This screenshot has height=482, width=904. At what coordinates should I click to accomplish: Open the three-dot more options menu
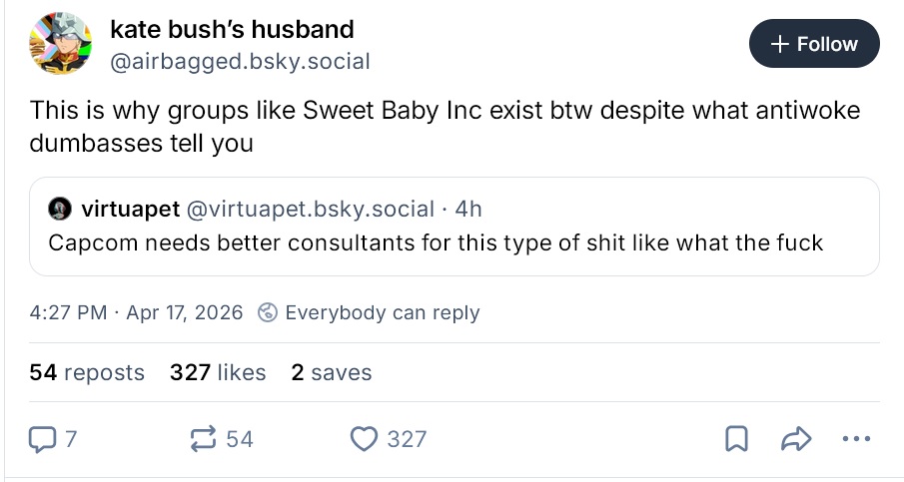pos(856,438)
